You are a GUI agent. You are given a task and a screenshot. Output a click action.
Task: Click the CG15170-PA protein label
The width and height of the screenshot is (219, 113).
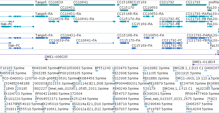coord(130,40)
